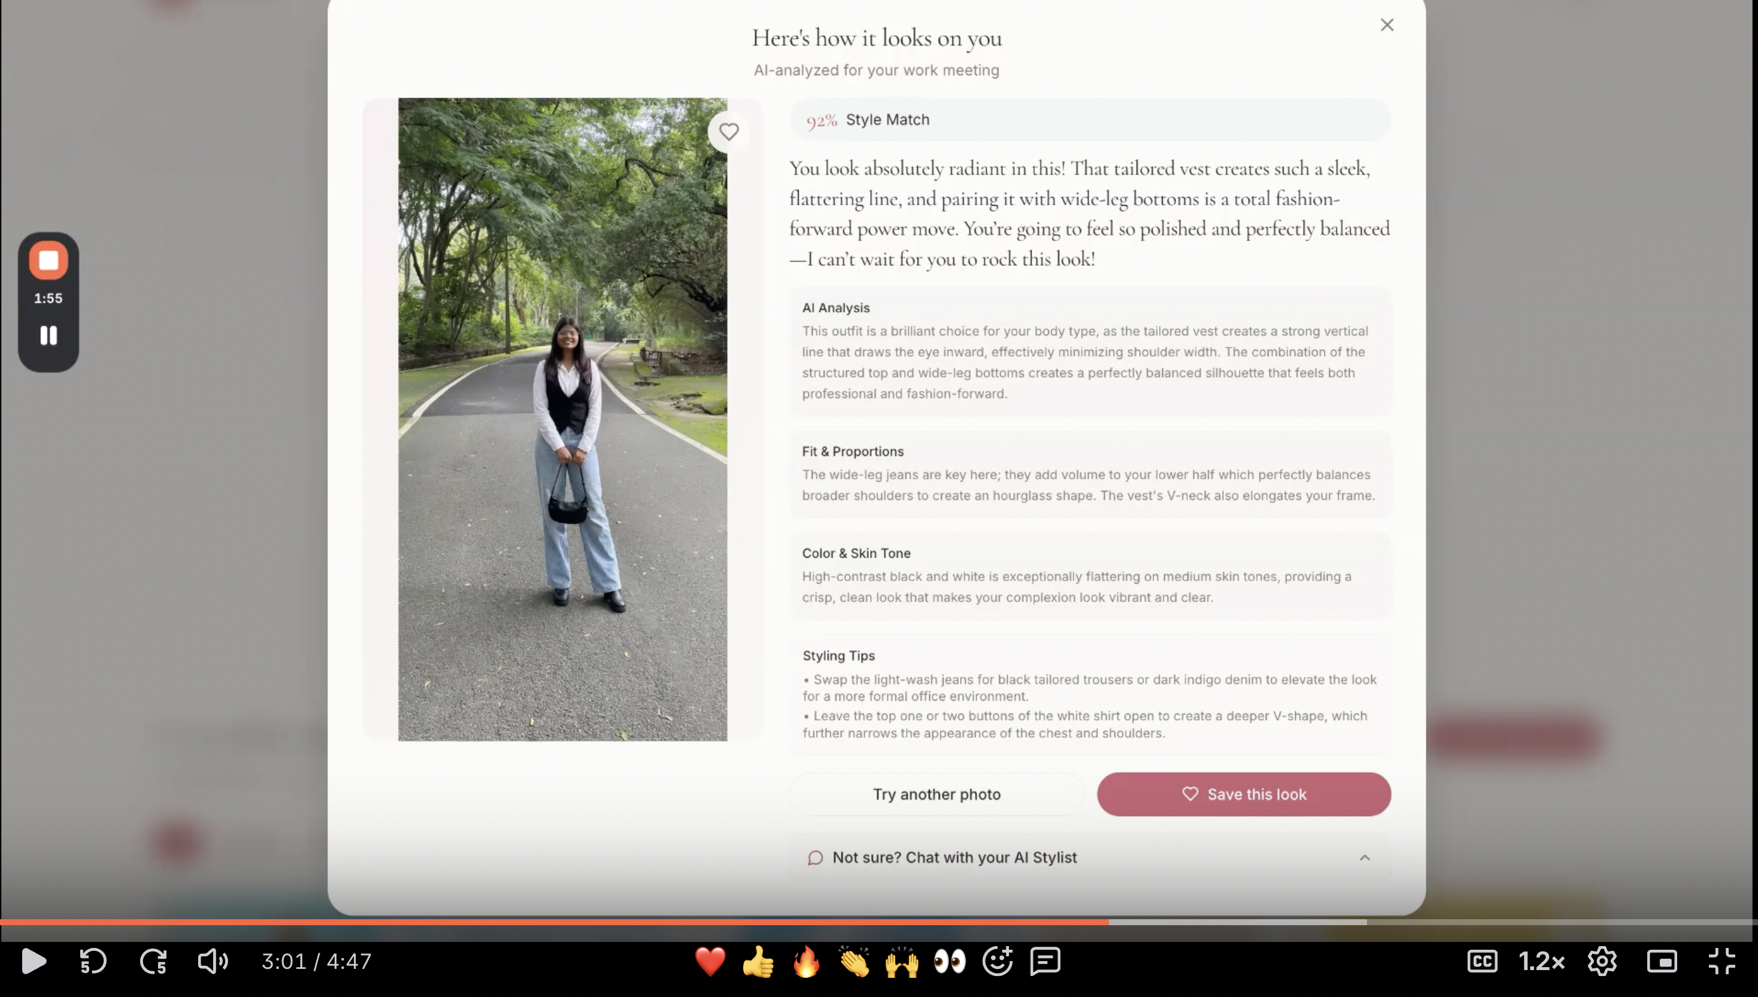Open the comments panel icon
Image resolution: width=1758 pixels, height=997 pixels.
[1045, 960]
